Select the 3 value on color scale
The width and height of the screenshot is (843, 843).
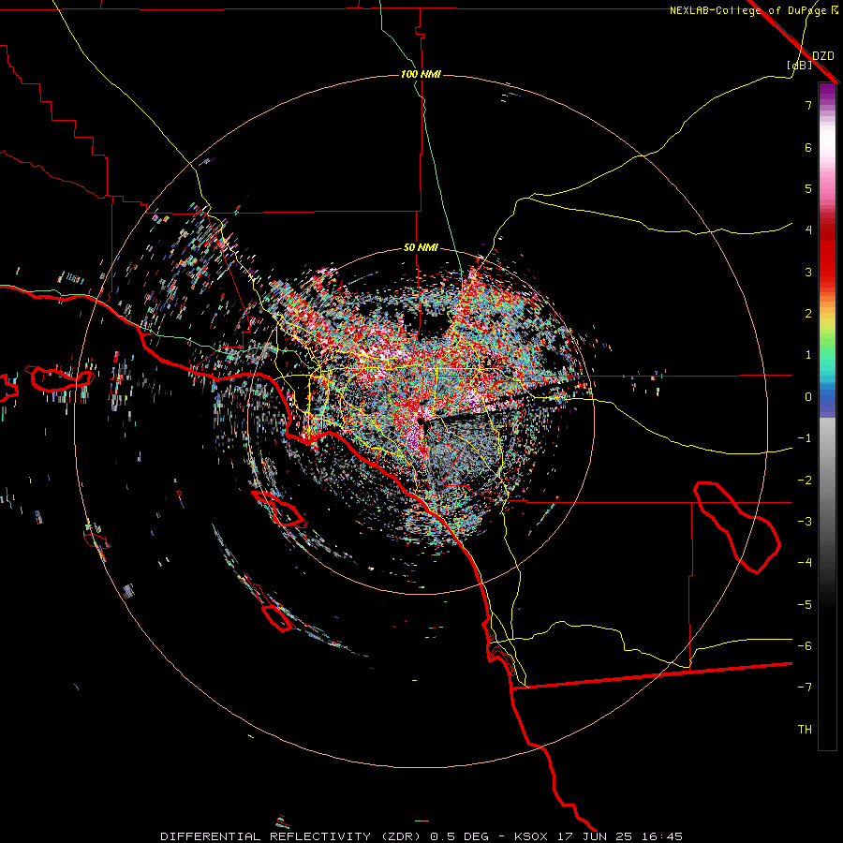tap(808, 272)
